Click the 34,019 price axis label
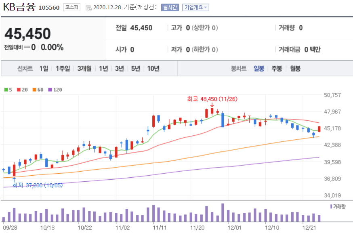353x233 pixels. click(x=332, y=195)
